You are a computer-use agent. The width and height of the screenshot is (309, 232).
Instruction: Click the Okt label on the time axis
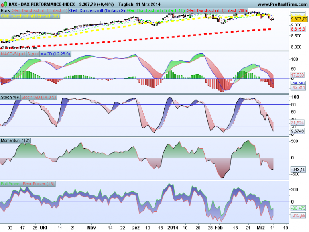pos(43,228)
